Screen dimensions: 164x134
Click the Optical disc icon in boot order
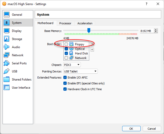tap(71, 49)
